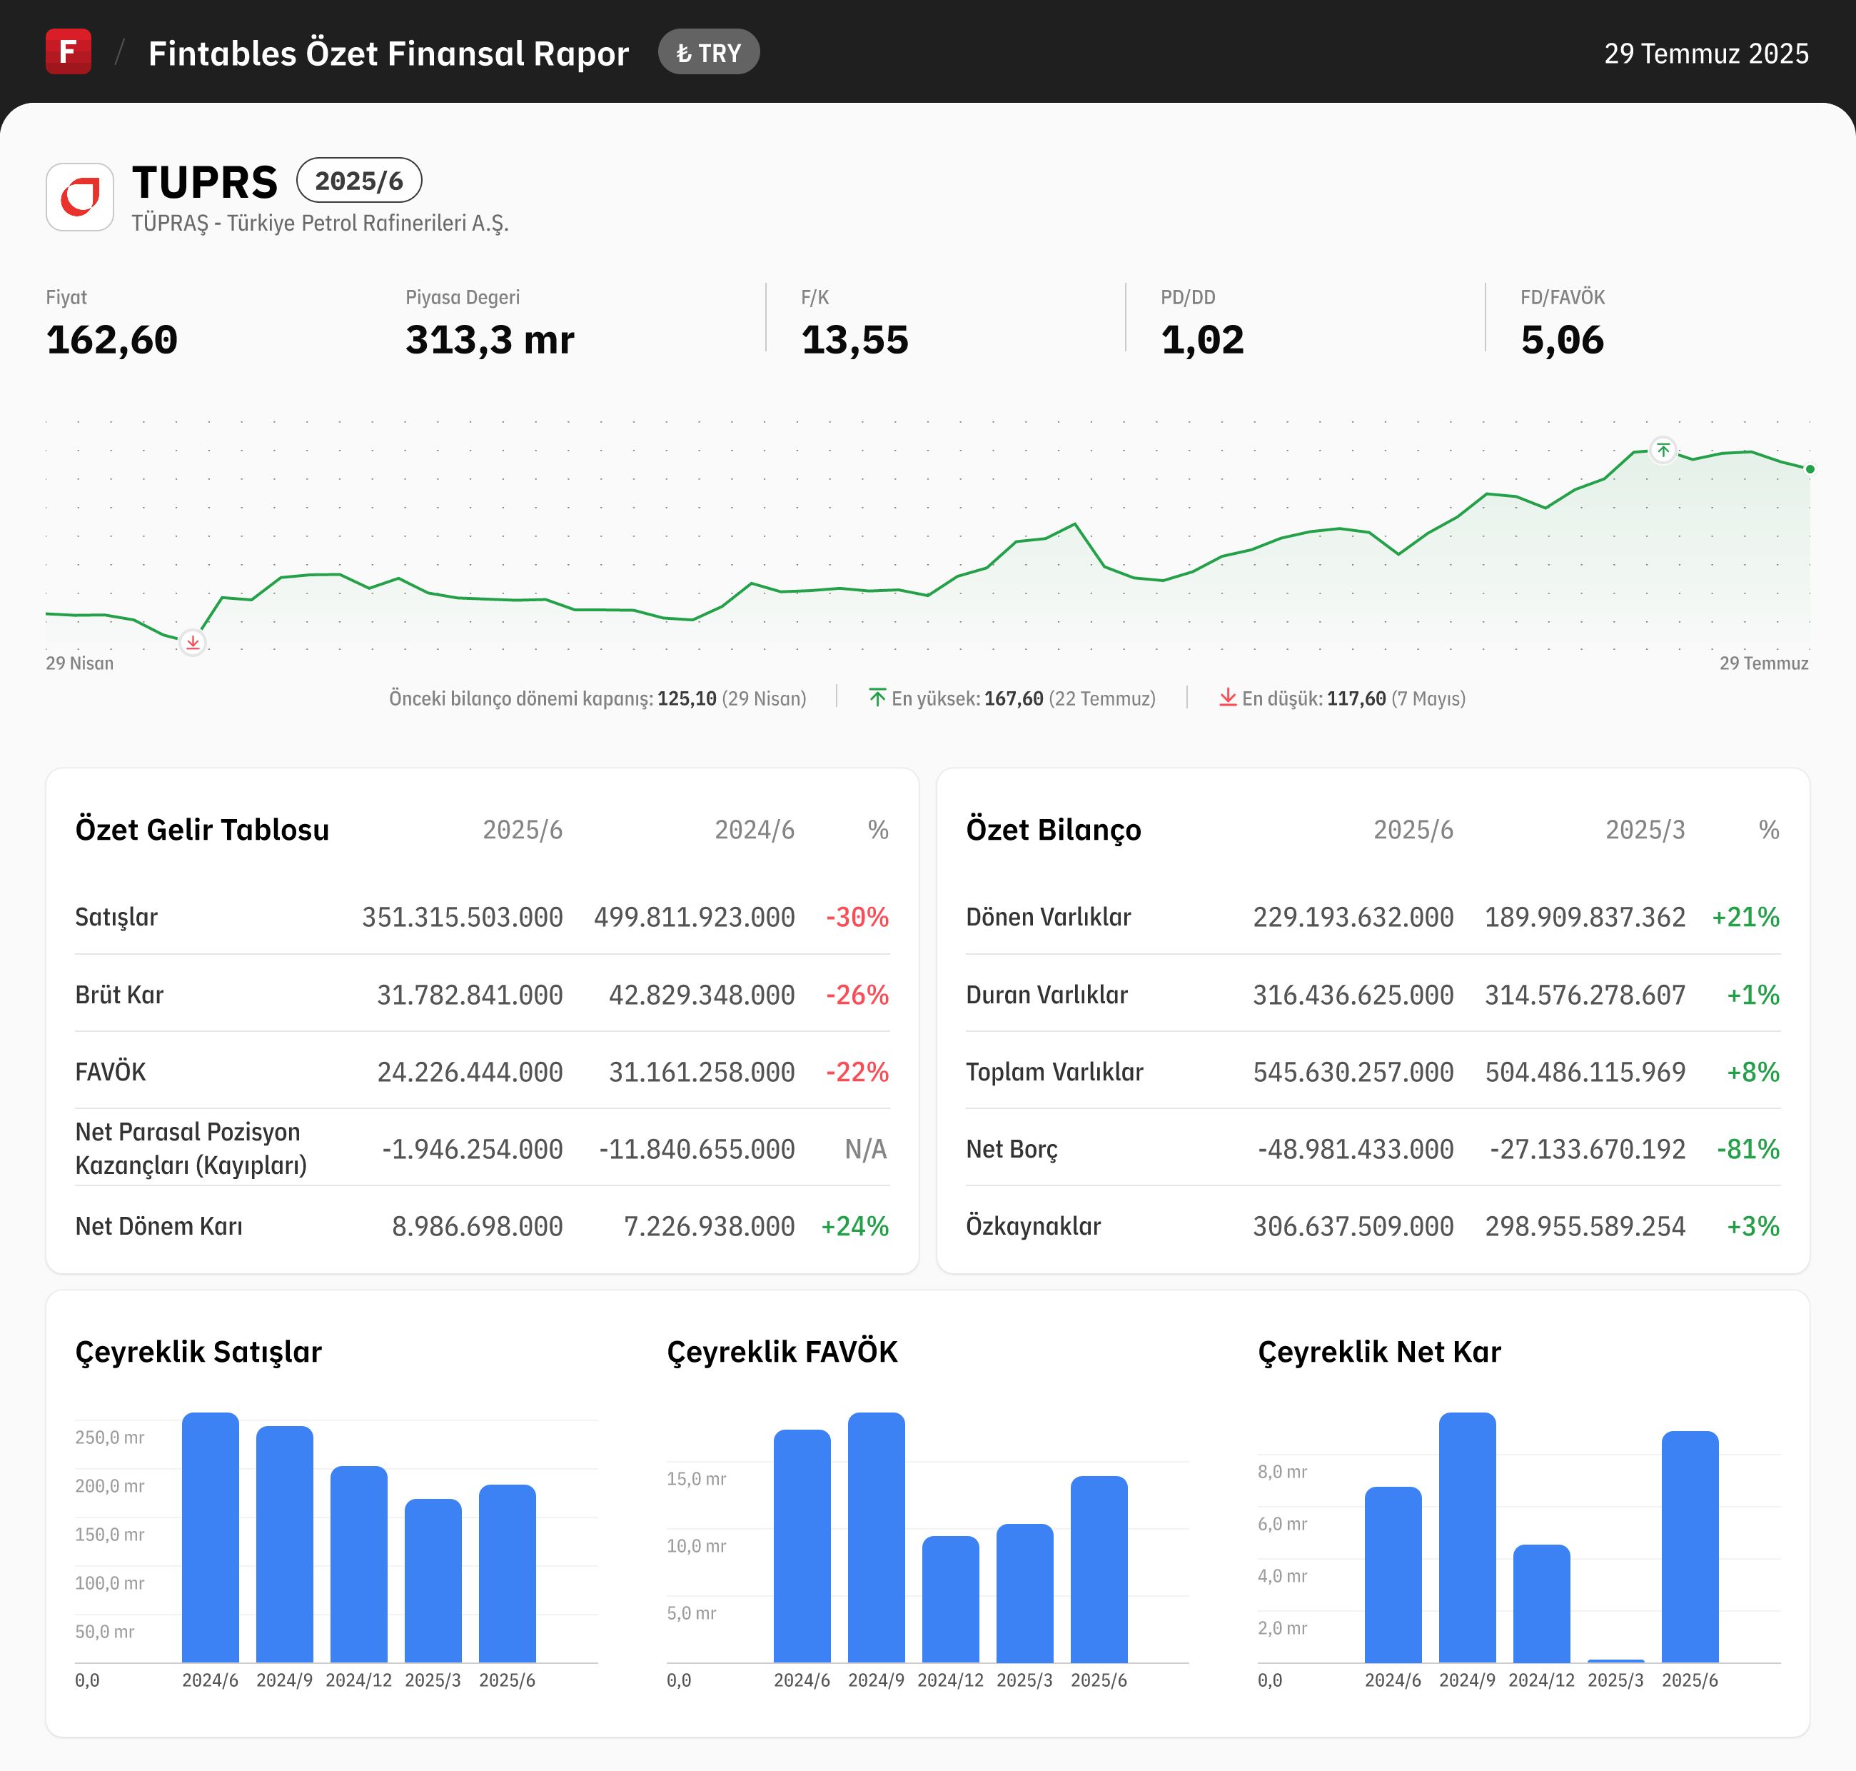The image size is (1856, 1771).
Task: Click the highest price marker on chart
Action: [x=1663, y=451]
